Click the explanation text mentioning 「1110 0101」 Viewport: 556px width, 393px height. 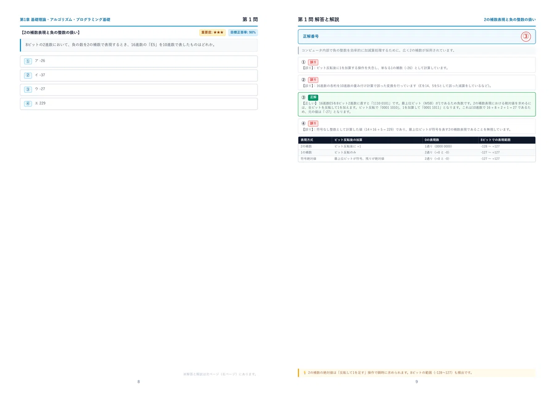pyautogui.click(x=416, y=107)
